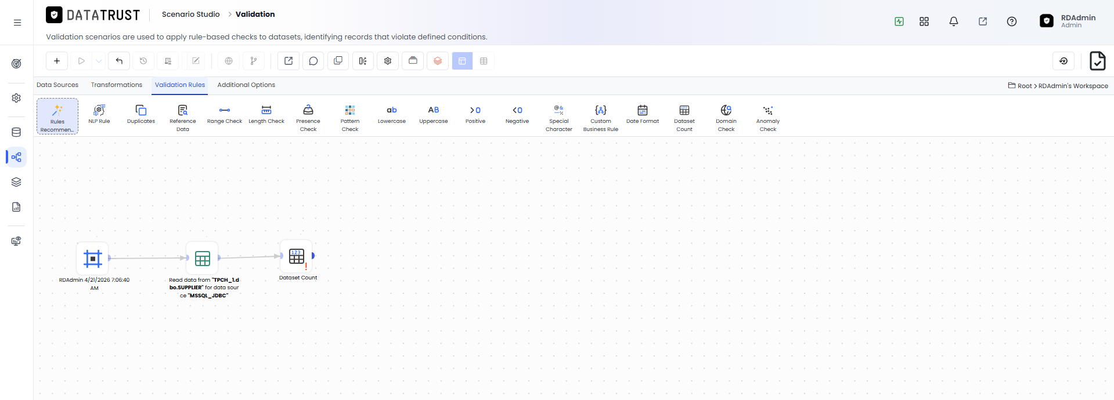Open the database sidebar icon
Screen dimensions: 1114x400
tap(16, 132)
